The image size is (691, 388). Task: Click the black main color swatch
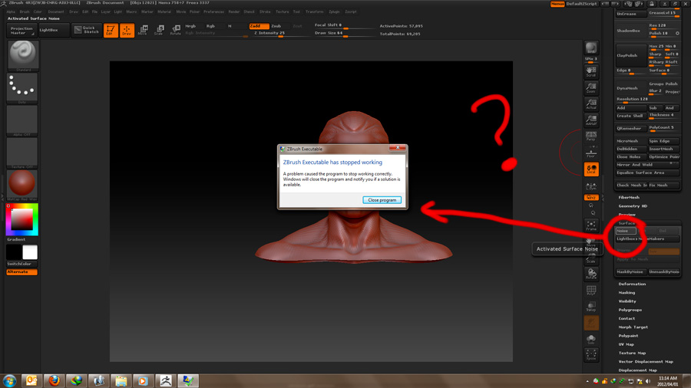tap(14, 252)
